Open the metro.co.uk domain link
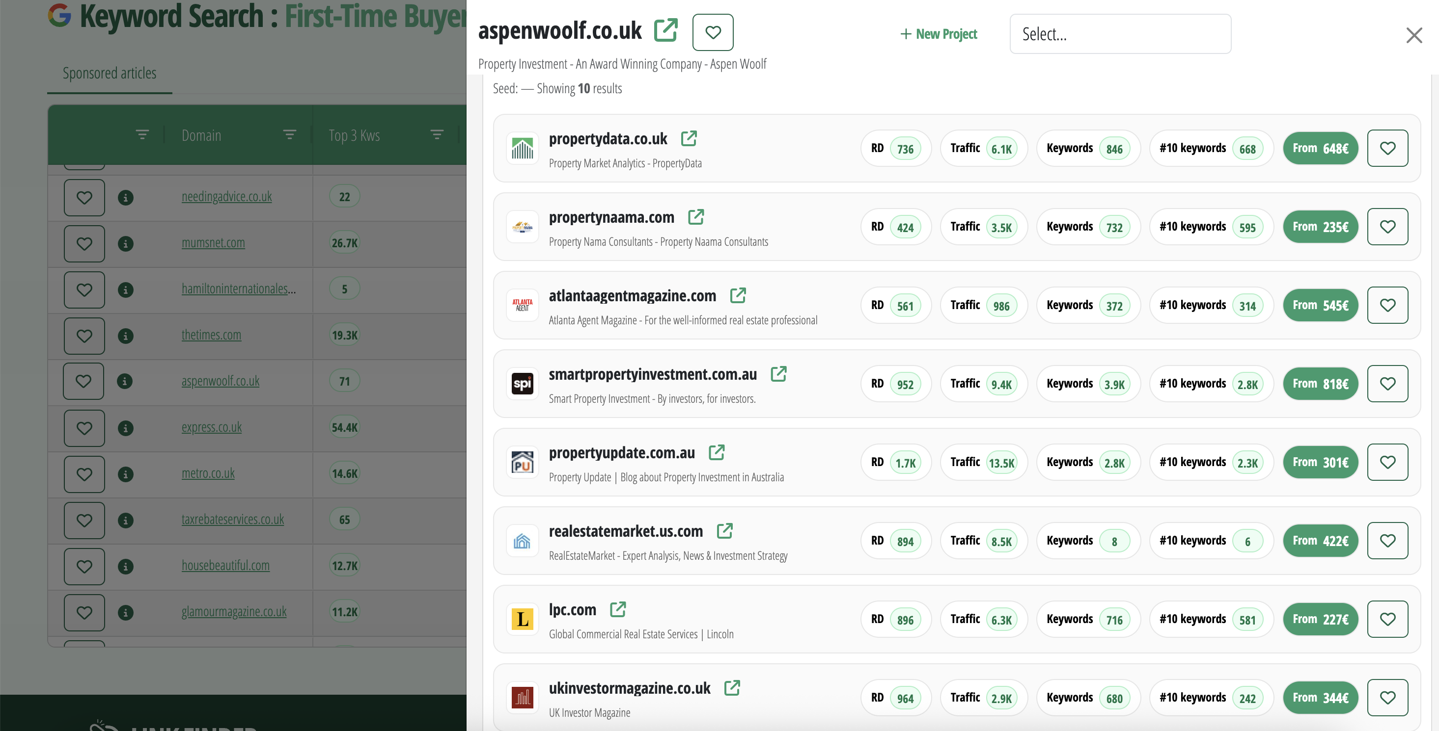Image resolution: width=1439 pixels, height=731 pixels. pyautogui.click(x=208, y=473)
